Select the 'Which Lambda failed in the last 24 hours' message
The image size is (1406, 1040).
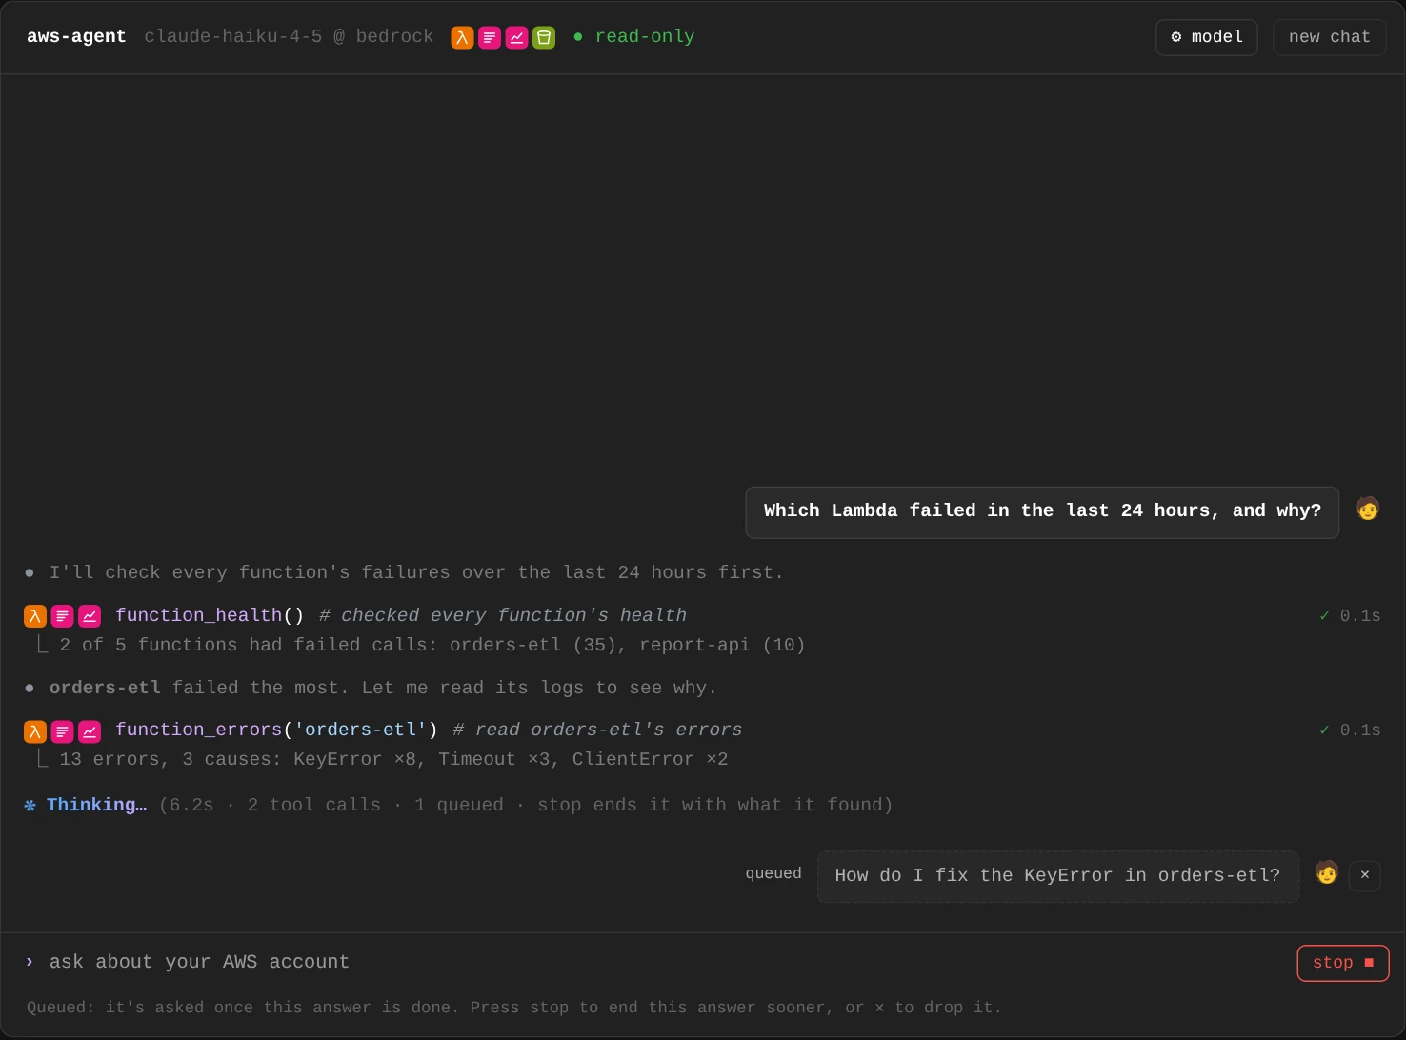click(1042, 511)
